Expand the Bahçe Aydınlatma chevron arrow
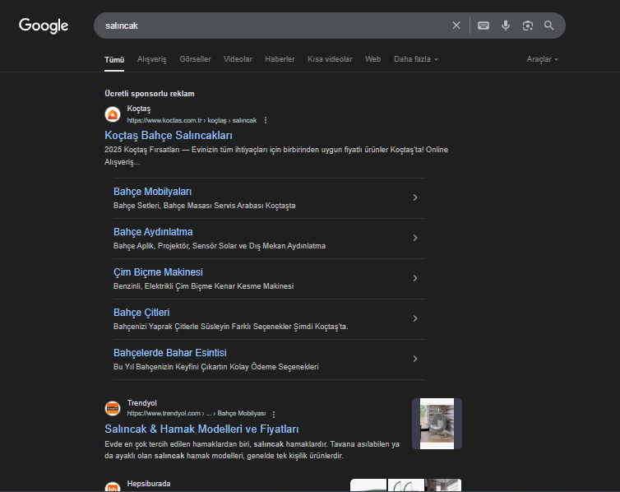The width and height of the screenshot is (620, 492). pos(415,238)
